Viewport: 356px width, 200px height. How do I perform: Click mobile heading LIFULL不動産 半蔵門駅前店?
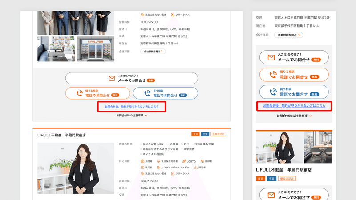[x=284, y=170]
